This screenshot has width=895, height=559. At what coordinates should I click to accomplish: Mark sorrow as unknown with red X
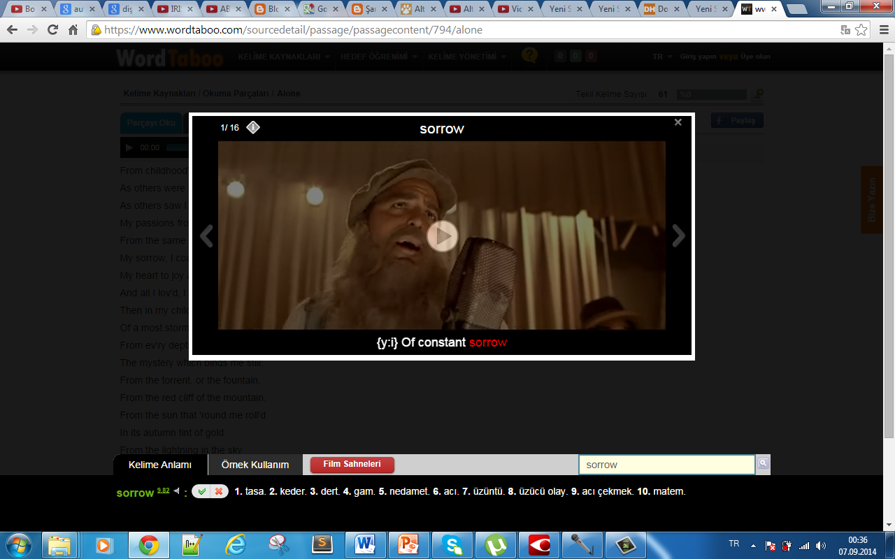click(x=219, y=491)
